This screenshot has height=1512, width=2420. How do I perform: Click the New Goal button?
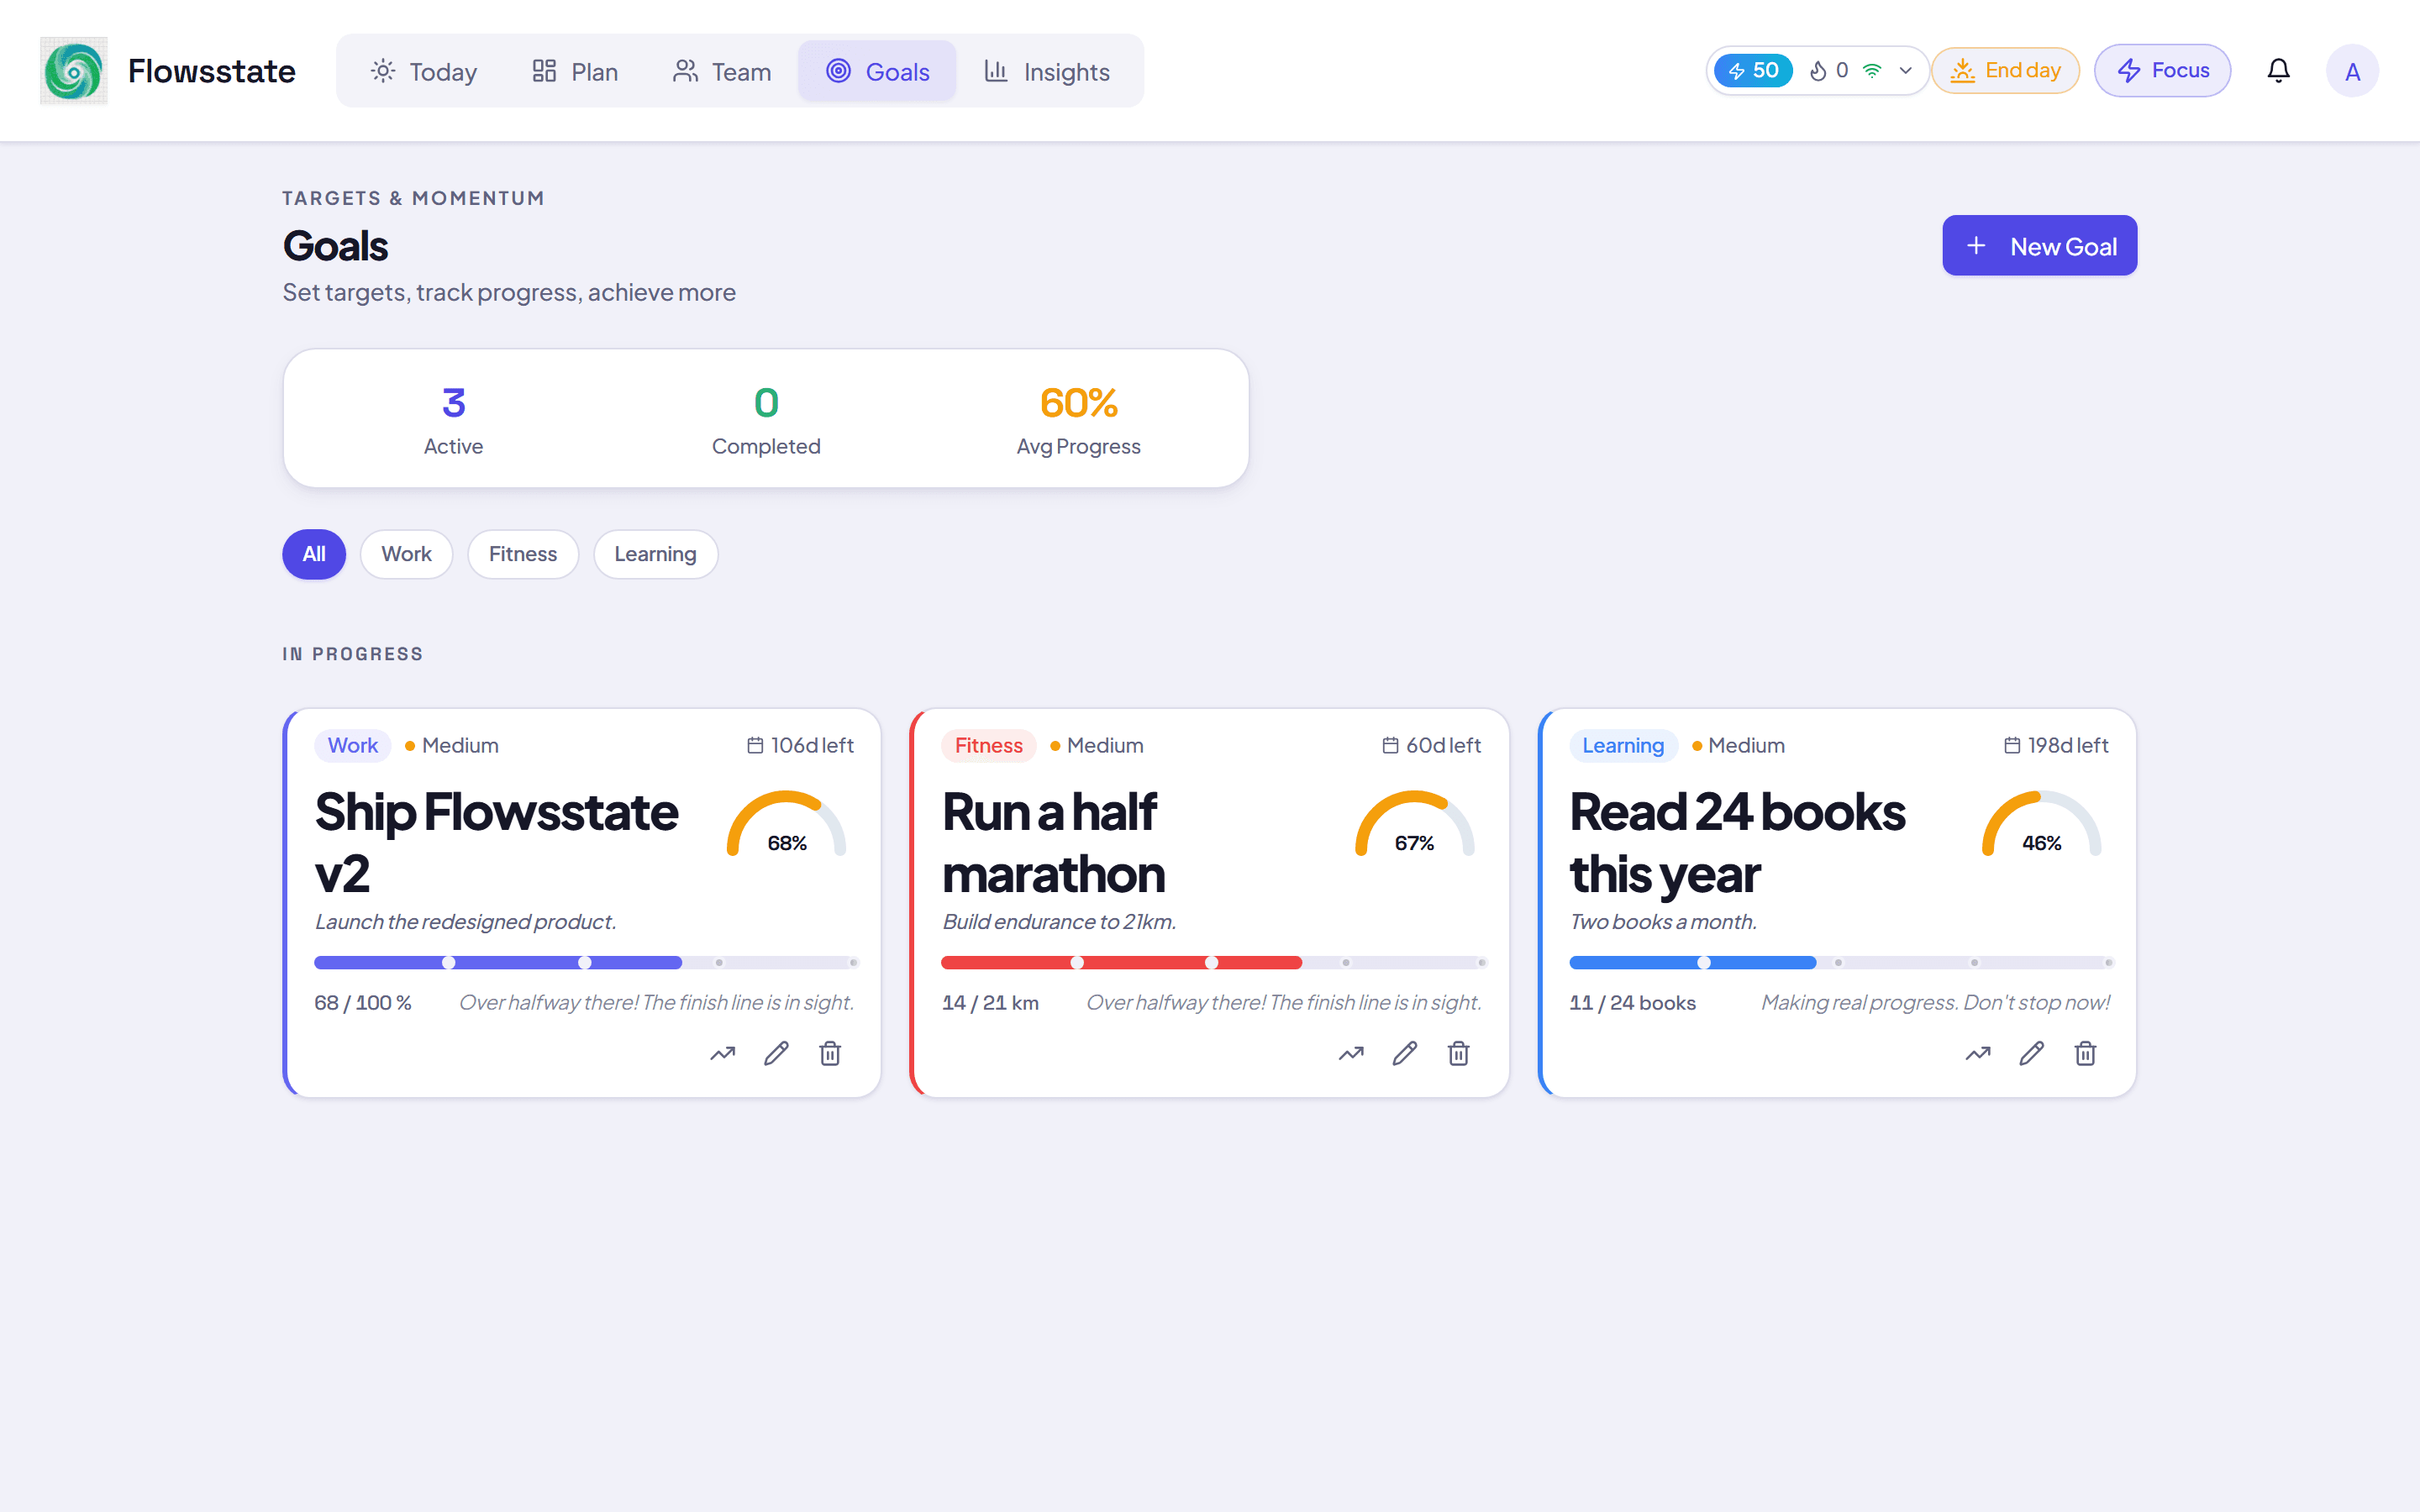pos(2039,246)
